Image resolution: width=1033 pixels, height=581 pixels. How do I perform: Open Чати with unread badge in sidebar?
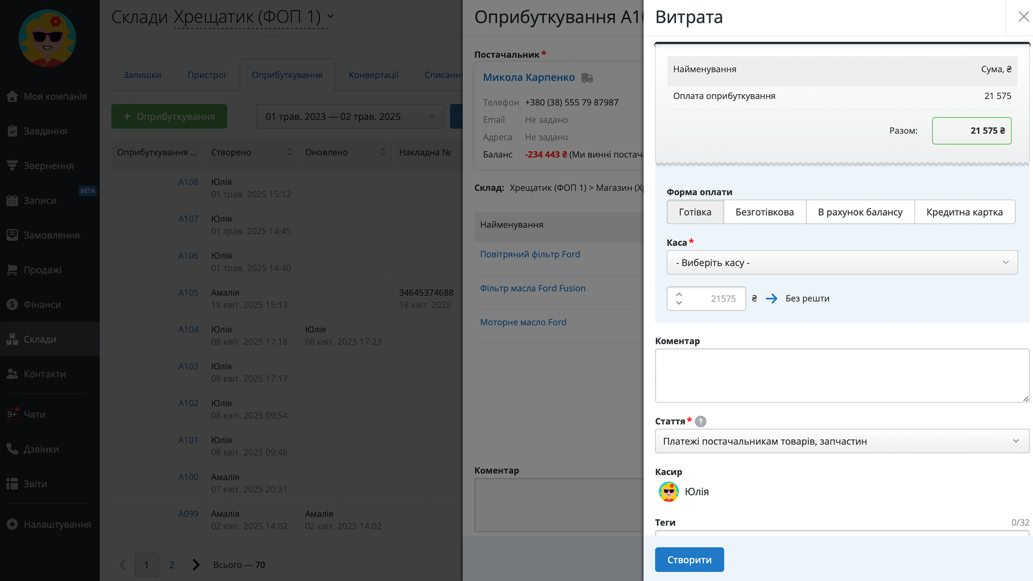point(50,414)
